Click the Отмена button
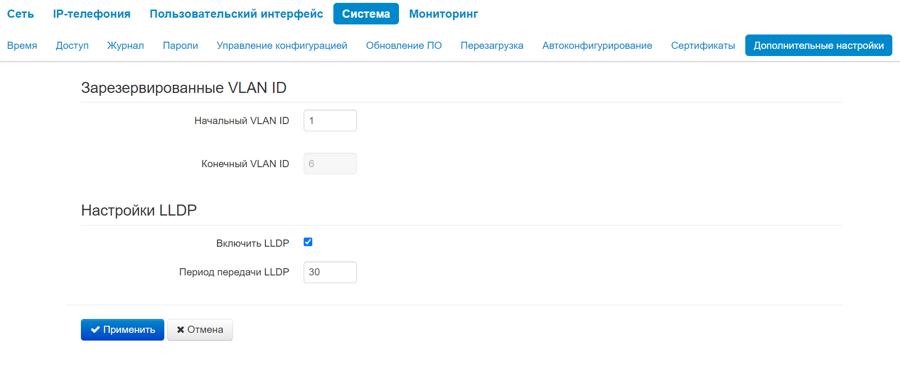 (x=200, y=330)
